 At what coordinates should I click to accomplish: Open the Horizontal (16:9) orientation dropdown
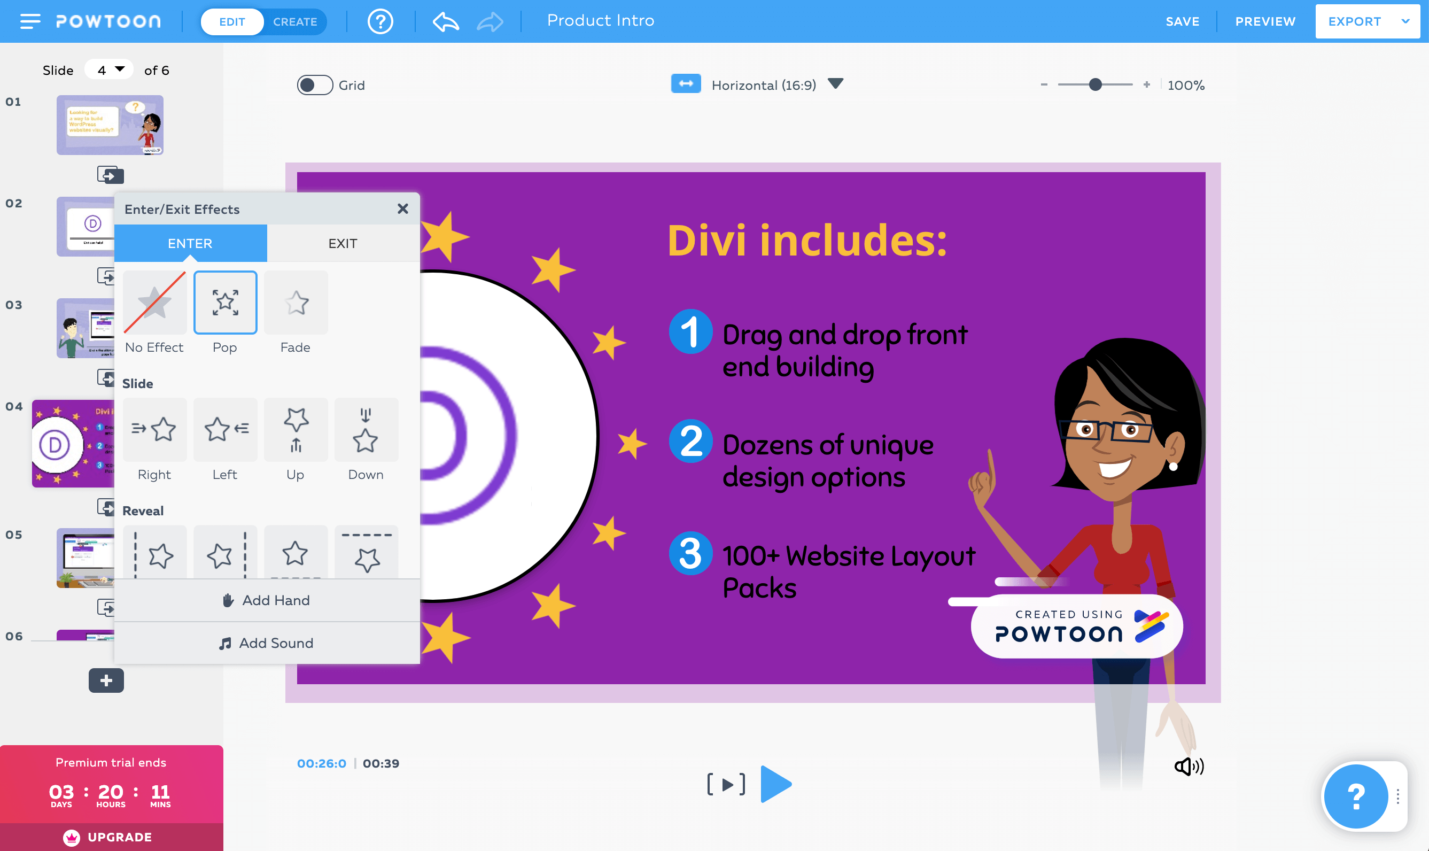pos(835,84)
